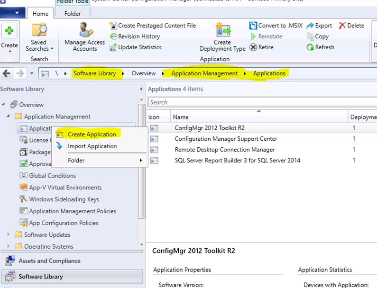Select Remote Desktop Connection Manager row

262,149
